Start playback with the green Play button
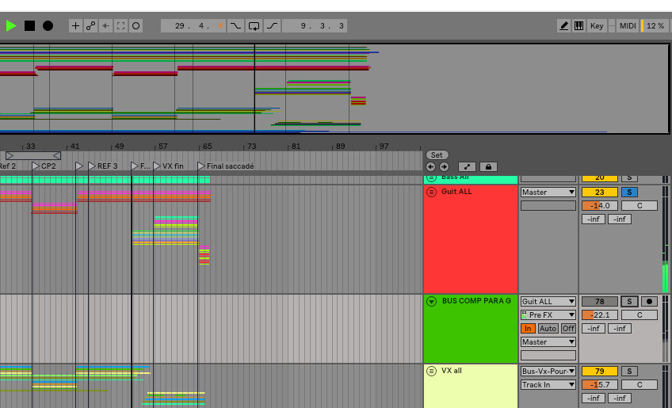672x408 pixels. coord(11,25)
